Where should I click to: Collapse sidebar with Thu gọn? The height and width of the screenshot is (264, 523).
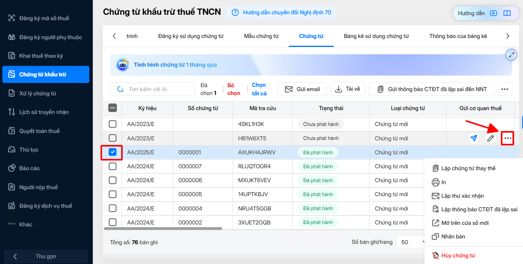coord(46,256)
